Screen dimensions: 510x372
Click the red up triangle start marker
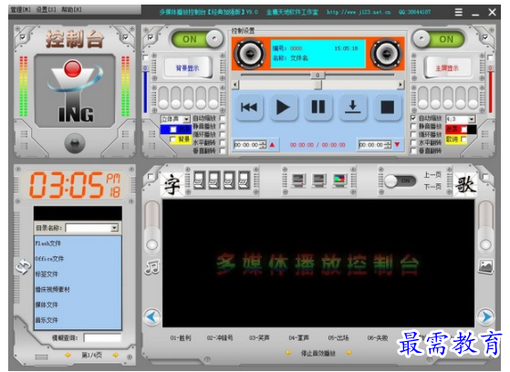[272, 145]
